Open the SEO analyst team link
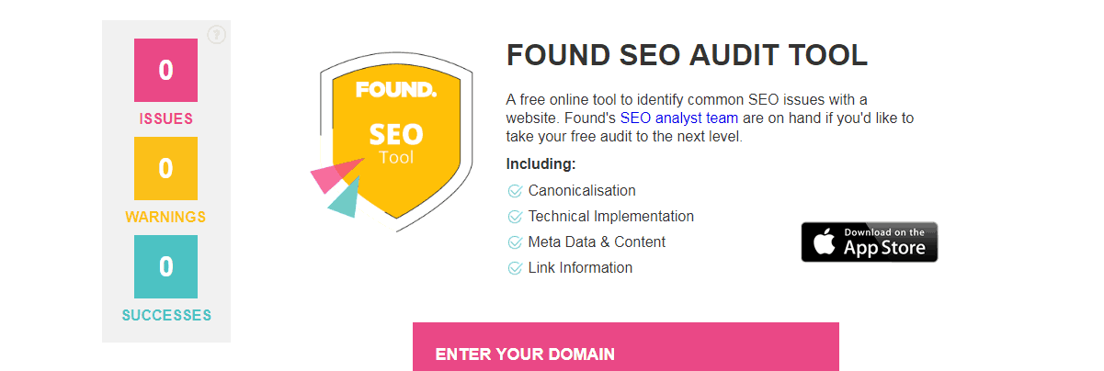The height and width of the screenshot is (371, 1104). 678,118
